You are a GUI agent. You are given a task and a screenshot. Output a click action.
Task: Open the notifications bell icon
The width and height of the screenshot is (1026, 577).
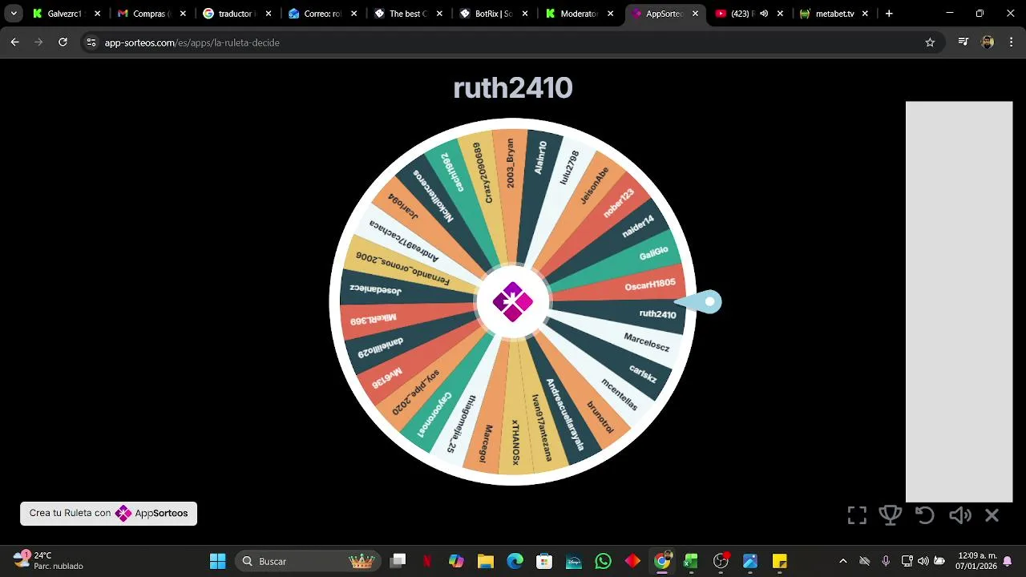click(1008, 561)
